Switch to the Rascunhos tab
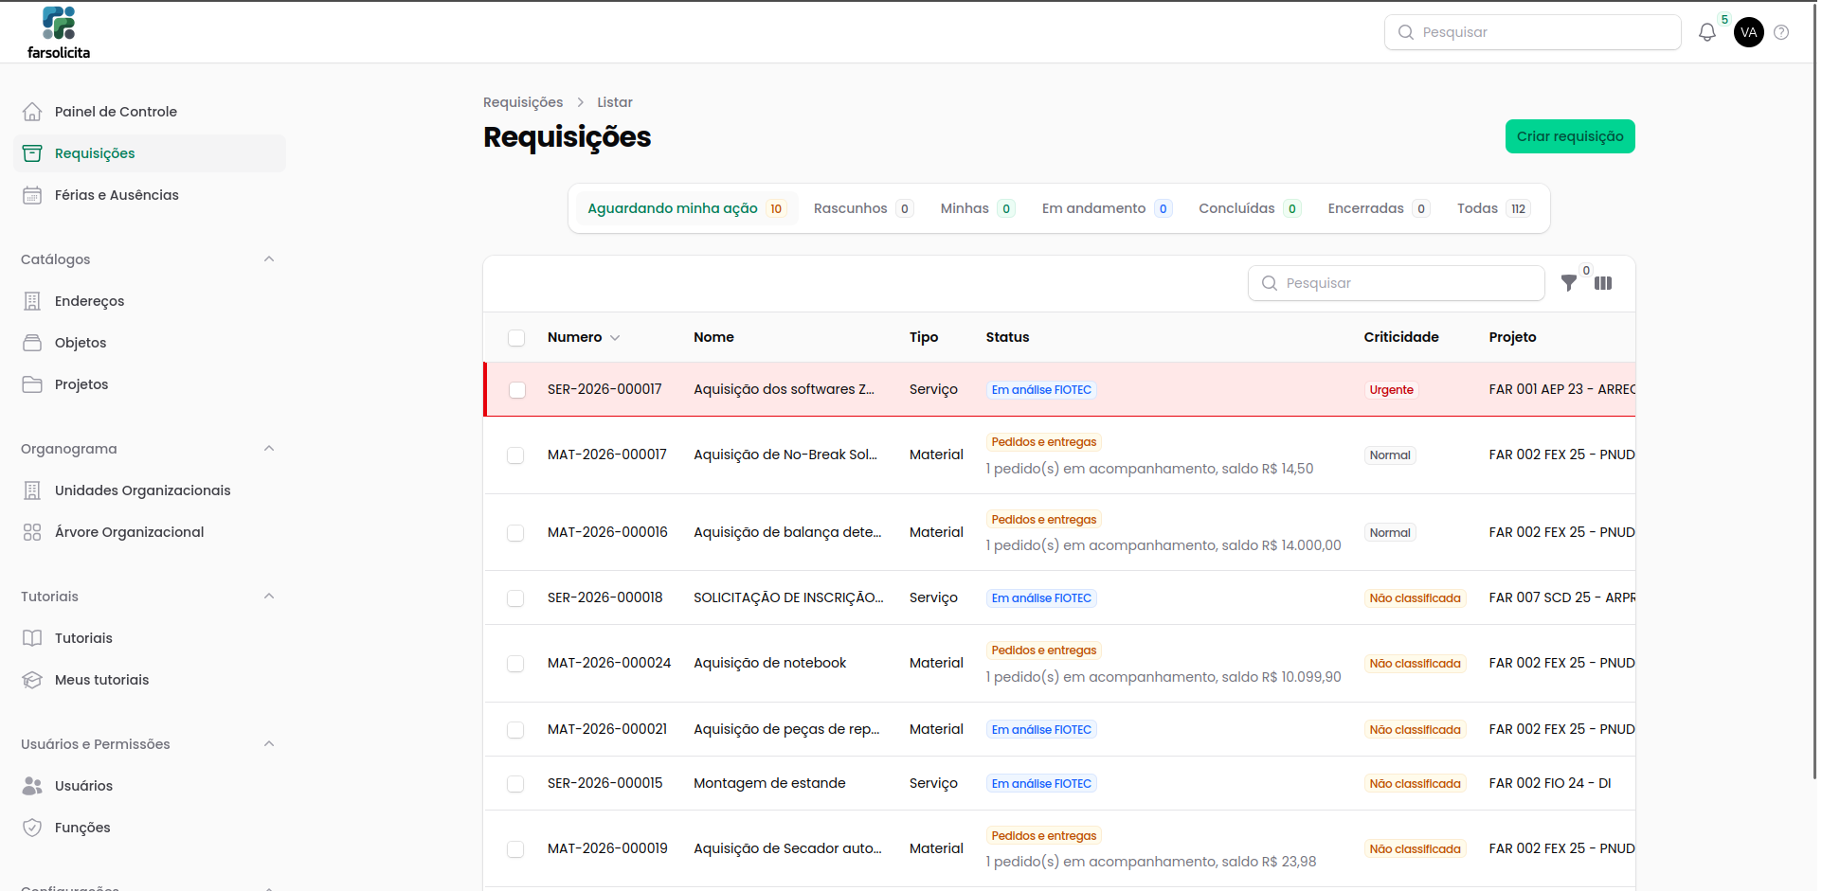The image size is (1822, 891). (x=863, y=208)
